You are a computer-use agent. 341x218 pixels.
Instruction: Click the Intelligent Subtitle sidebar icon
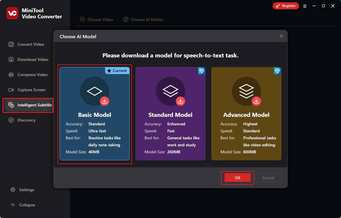(x=11, y=105)
